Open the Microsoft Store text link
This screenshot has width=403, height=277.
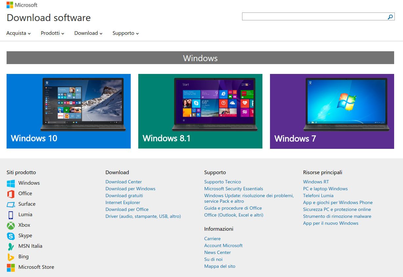point(36,267)
